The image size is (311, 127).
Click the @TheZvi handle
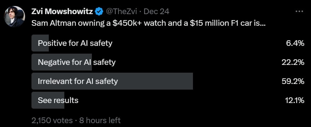click(121, 12)
